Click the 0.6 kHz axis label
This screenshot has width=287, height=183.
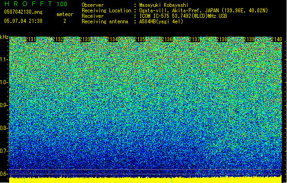coord(4,174)
